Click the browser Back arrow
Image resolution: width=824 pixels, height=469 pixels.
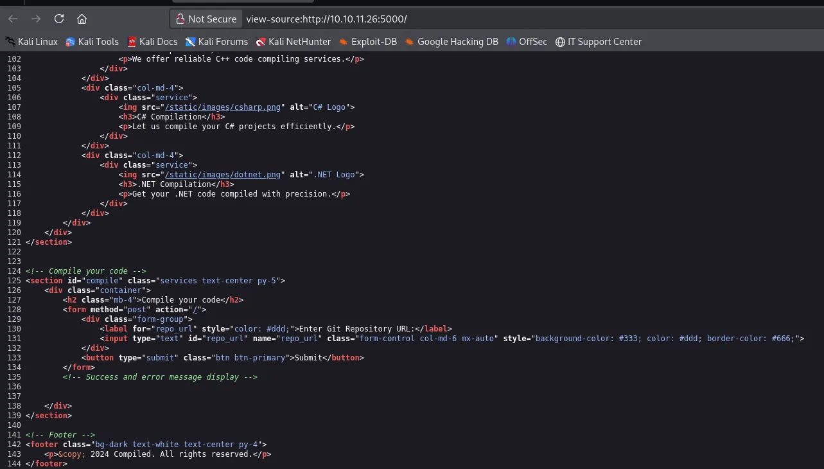13,19
